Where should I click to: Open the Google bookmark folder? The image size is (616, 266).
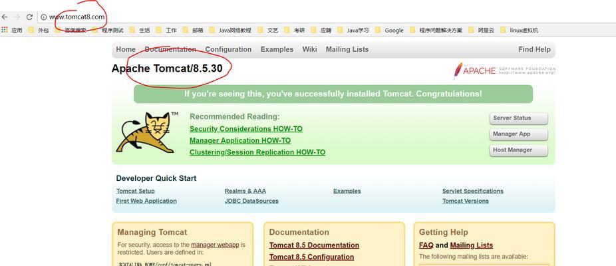click(389, 30)
